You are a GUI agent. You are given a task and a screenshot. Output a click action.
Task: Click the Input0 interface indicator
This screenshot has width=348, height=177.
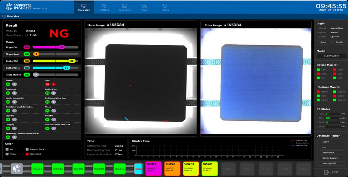pyautogui.click(x=318, y=92)
